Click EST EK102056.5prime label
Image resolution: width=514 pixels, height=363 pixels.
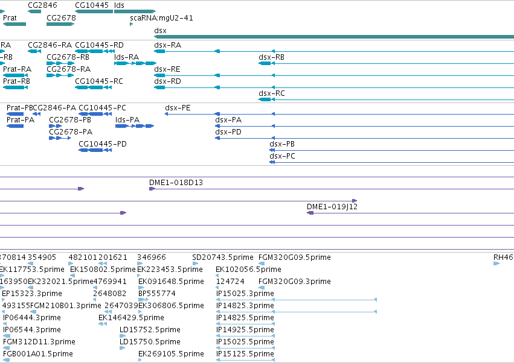pyautogui.click(x=248, y=270)
